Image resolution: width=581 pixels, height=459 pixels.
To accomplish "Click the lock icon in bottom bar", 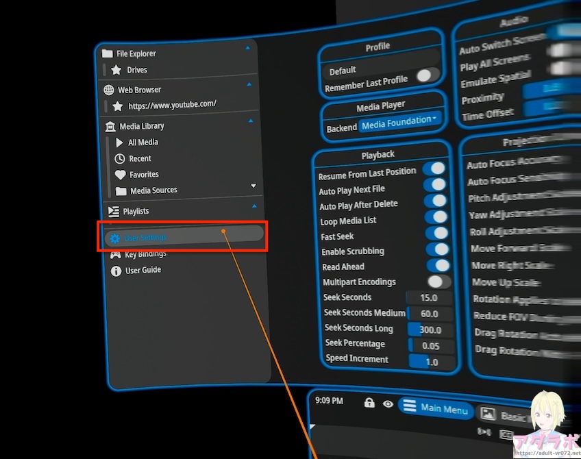I will tap(369, 403).
